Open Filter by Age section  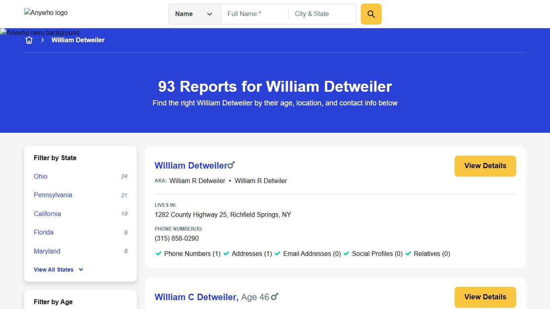pos(53,302)
